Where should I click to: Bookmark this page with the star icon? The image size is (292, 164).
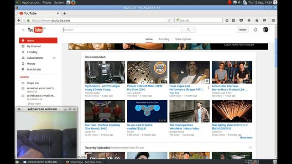(x=227, y=20)
